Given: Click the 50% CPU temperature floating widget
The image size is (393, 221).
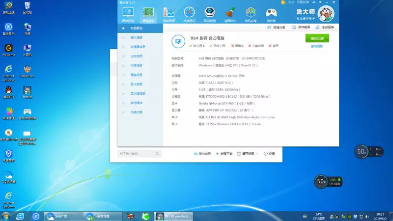Looking at the screenshot, I should [x=328, y=181].
